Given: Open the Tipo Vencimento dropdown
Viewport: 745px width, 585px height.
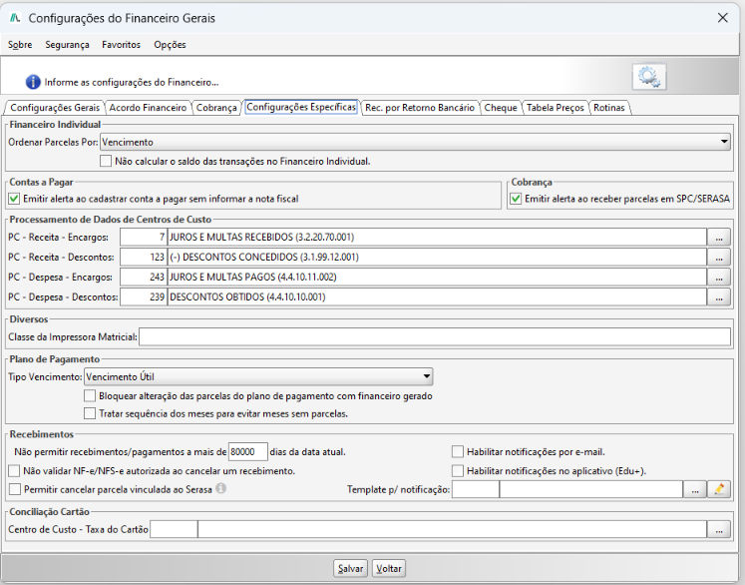Looking at the screenshot, I should [258, 376].
